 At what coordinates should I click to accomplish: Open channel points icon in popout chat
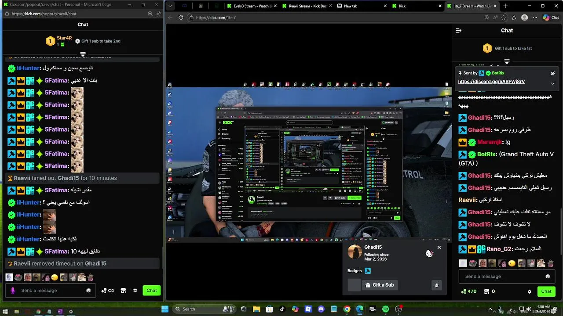click(108, 291)
